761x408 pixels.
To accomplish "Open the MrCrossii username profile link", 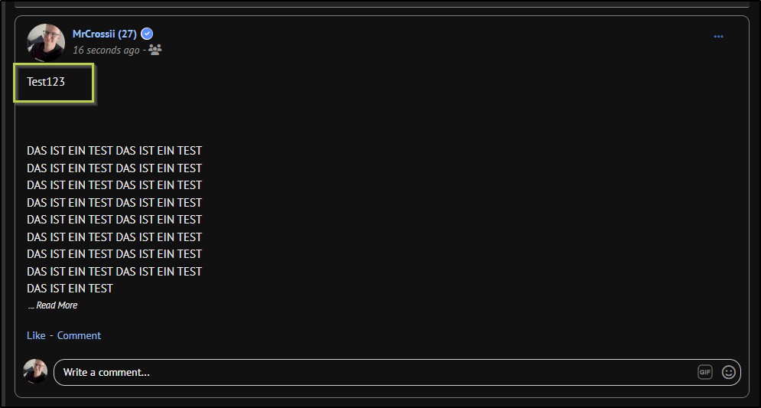I will coord(93,34).
